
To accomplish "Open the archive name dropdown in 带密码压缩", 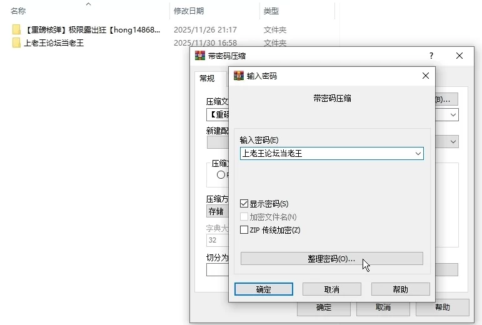I will (x=453, y=115).
